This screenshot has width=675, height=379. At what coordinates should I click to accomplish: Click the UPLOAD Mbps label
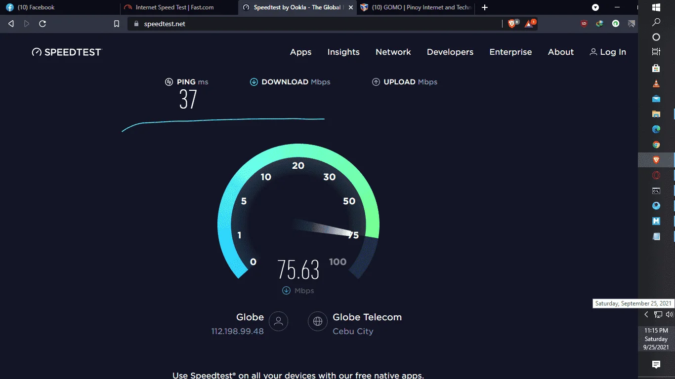pos(411,82)
